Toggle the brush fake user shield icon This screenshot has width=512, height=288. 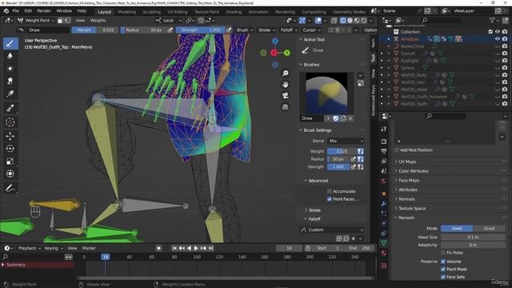(x=336, y=118)
